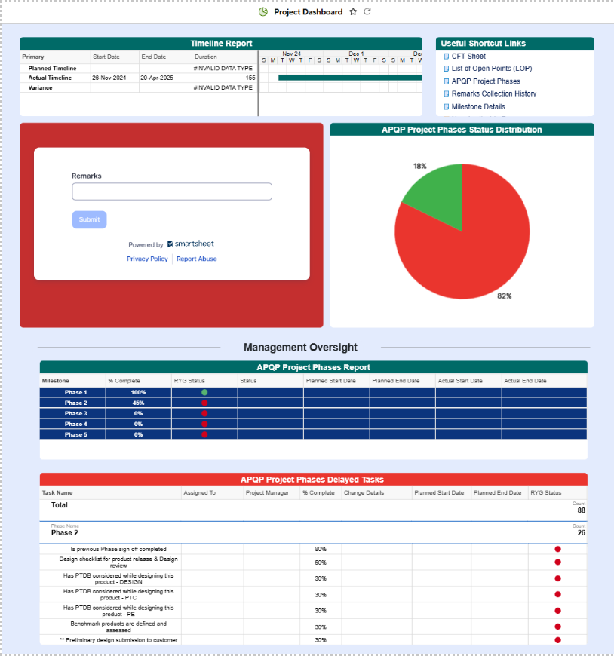Click the Milestone Details sheet icon
The image size is (614, 656).
pyautogui.click(x=446, y=107)
